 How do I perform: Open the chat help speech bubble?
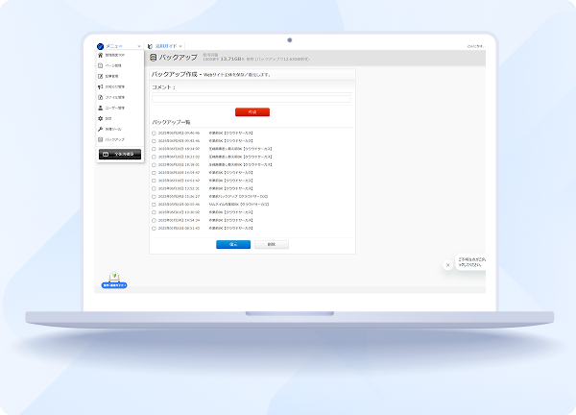[x=470, y=261]
